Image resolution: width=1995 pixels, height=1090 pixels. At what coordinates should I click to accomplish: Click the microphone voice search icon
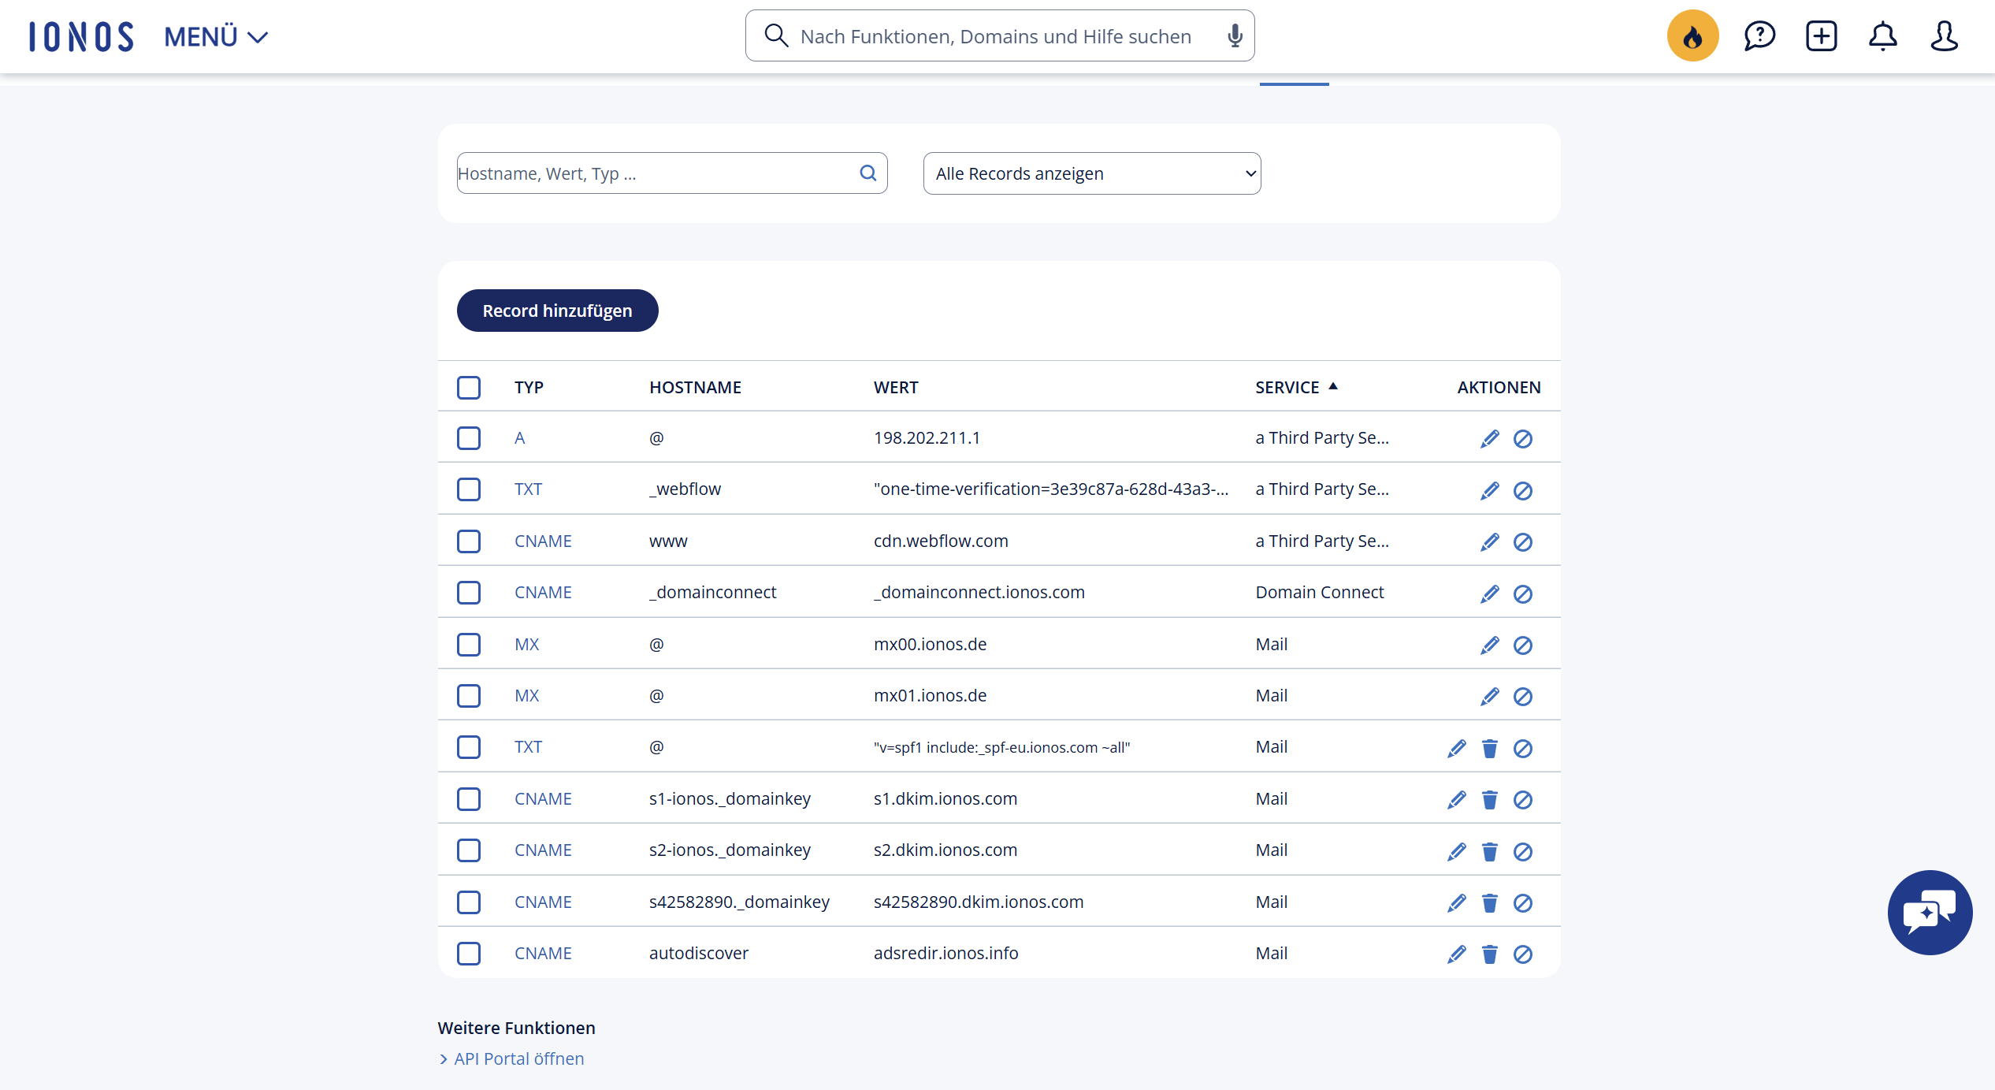1235,36
